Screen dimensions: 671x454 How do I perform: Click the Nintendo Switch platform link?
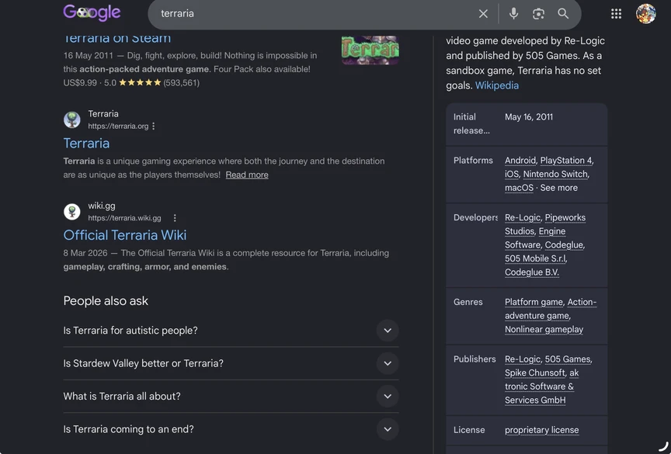coord(555,174)
